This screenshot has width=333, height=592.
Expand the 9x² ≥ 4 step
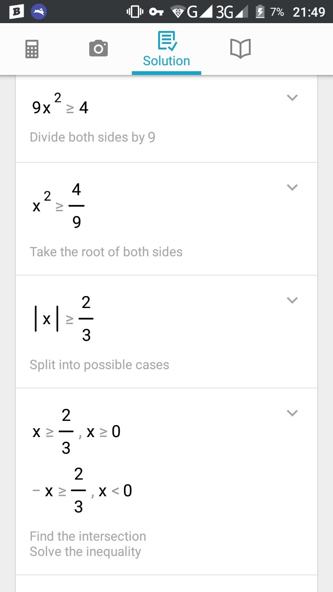pos(292,98)
